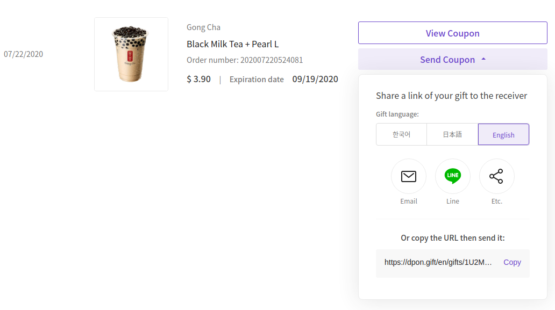The height and width of the screenshot is (310, 555).
Task: Open the Black Milk Tea product thumbnail
Action: [131, 54]
